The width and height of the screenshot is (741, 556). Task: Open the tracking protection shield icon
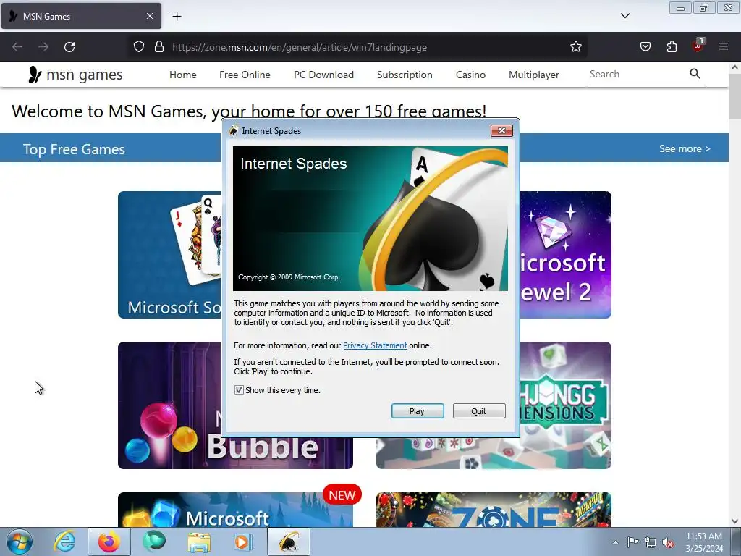pyautogui.click(x=138, y=47)
